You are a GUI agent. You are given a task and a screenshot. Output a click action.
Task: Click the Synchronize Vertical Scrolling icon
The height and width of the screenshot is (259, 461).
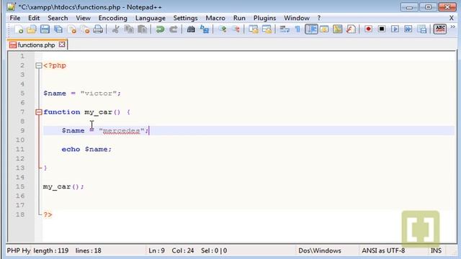[x=253, y=29]
